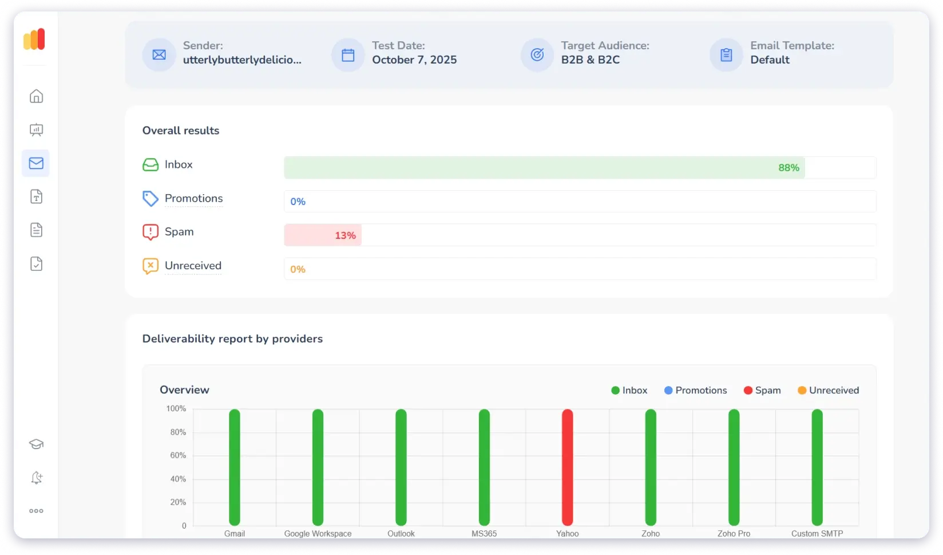Click the 88% Inbox progress bar

(544, 168)
